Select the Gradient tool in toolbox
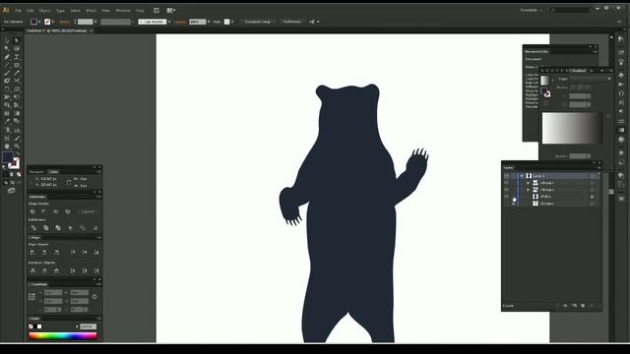The width and height of the screenshot is (630, 354). pos(17,114)
